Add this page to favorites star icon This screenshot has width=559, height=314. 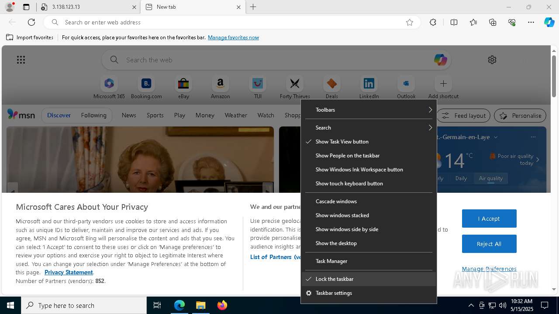tap(410, 22)
